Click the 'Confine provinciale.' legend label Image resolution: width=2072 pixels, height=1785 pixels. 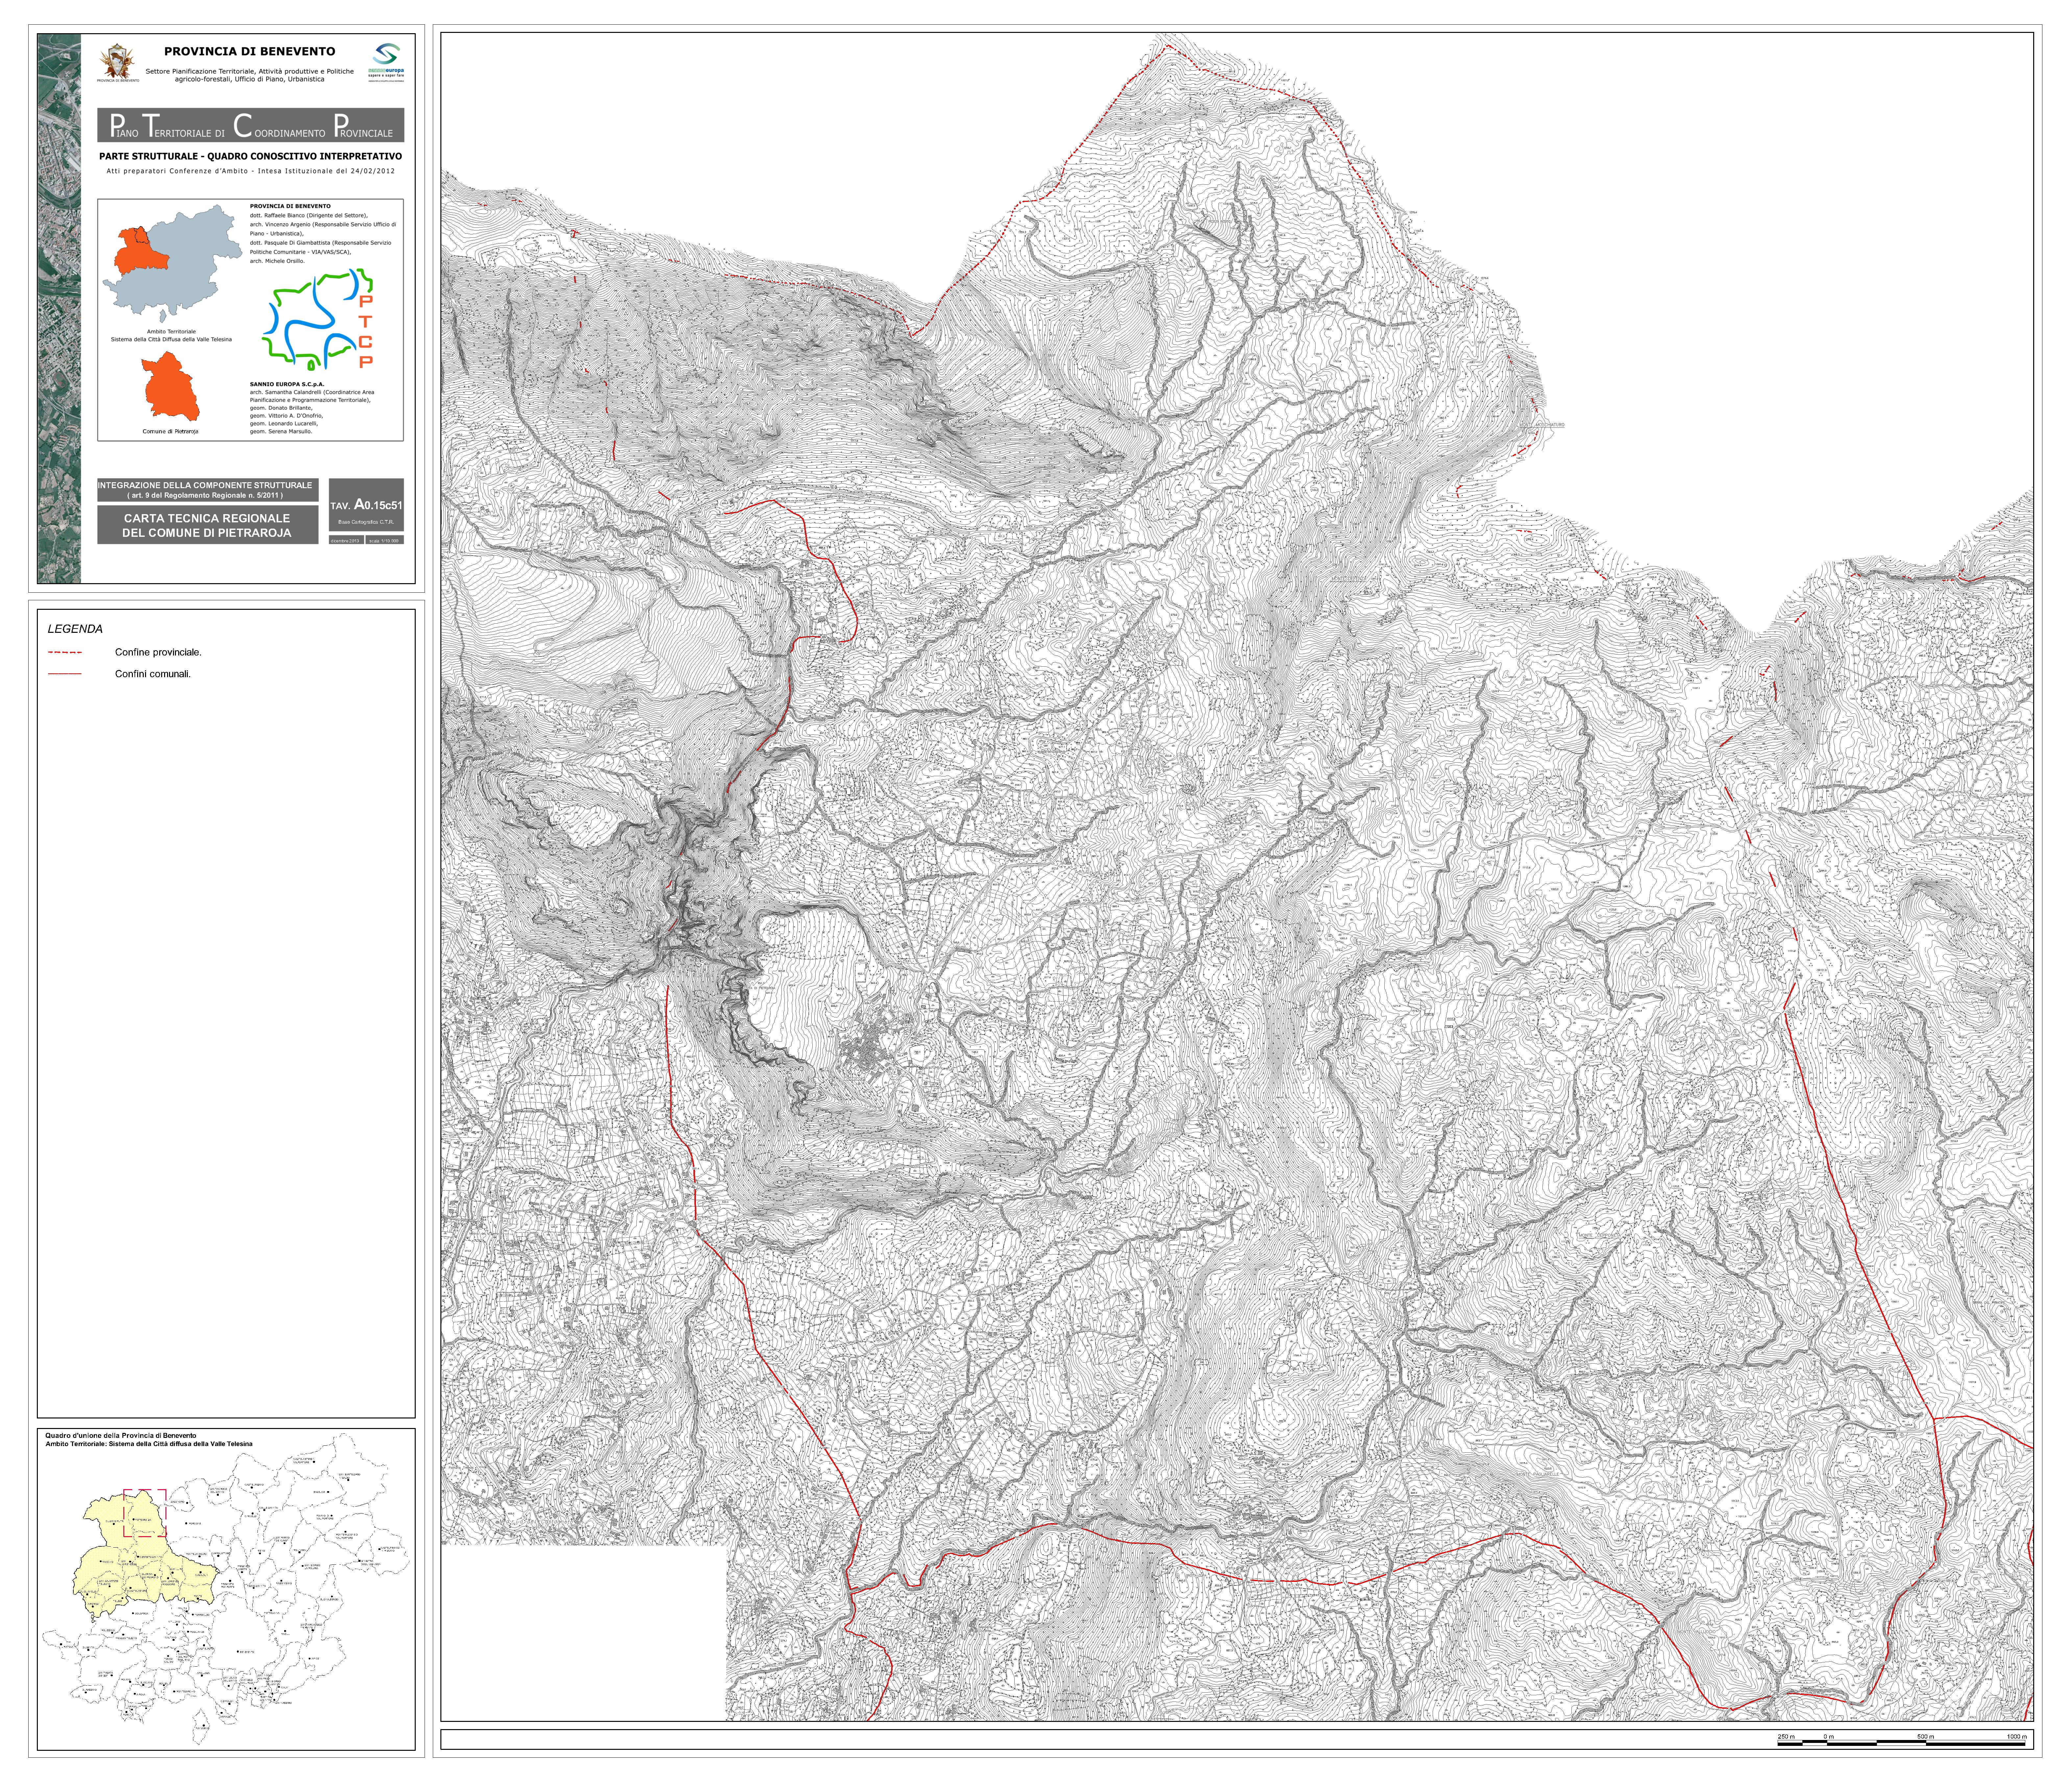click(x=158, y=653)
